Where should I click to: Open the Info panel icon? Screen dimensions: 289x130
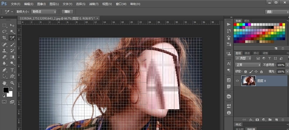tap(229, 112)
